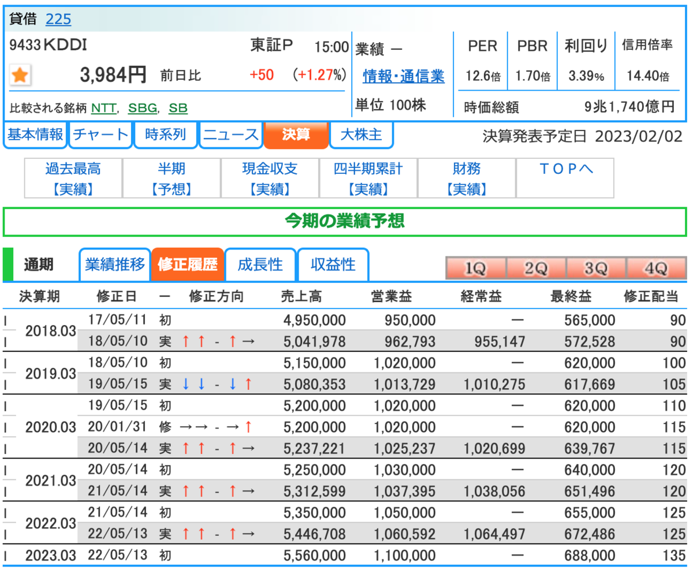The width and height of the screenshot is (693, 570).
Task: Open compared stock SBG
Action: [142, 108]
